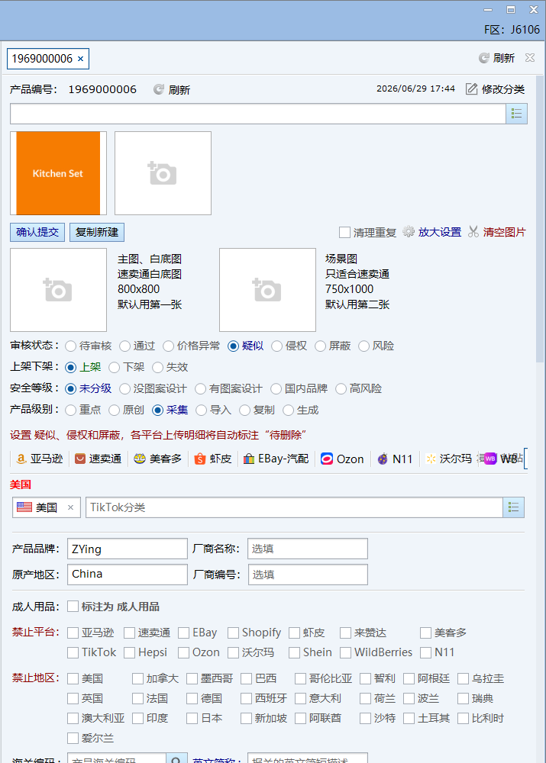Open the list icon of the top category field
Viewport: 546px width, 763px height.
tap(516, 114)
